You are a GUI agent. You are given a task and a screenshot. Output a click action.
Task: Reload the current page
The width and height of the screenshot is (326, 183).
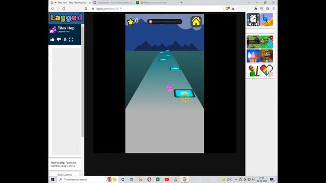(x=64, y=9)
